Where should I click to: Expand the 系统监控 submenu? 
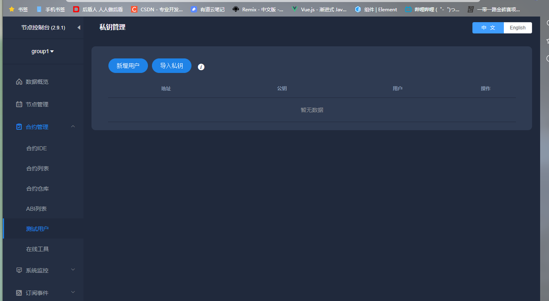pos(73,270)
